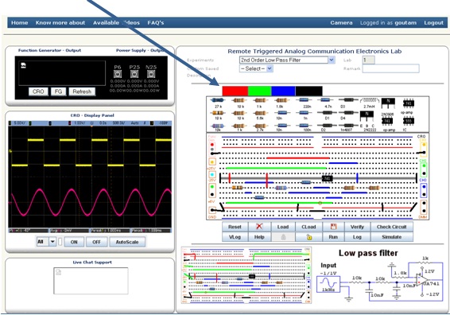The height and width of the screenshot is (315, 450).
Task: Pick the 2.7mH inductor component
Action: pyautogui.click(x=370, y=100)
